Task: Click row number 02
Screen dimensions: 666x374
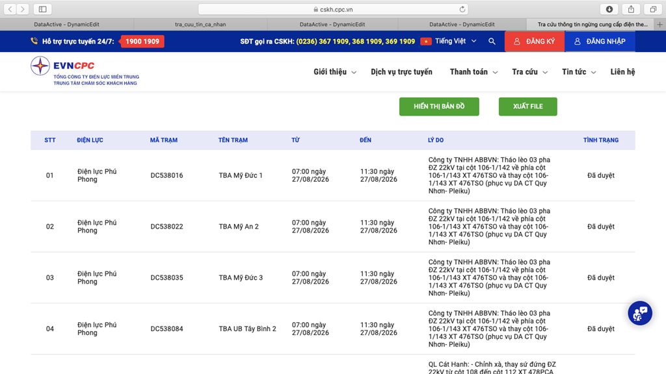Action: pos(49,227)
